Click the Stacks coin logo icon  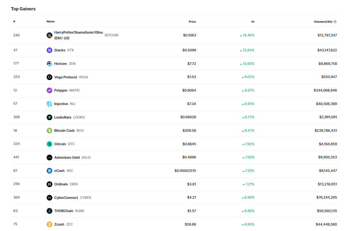[49, 50]
